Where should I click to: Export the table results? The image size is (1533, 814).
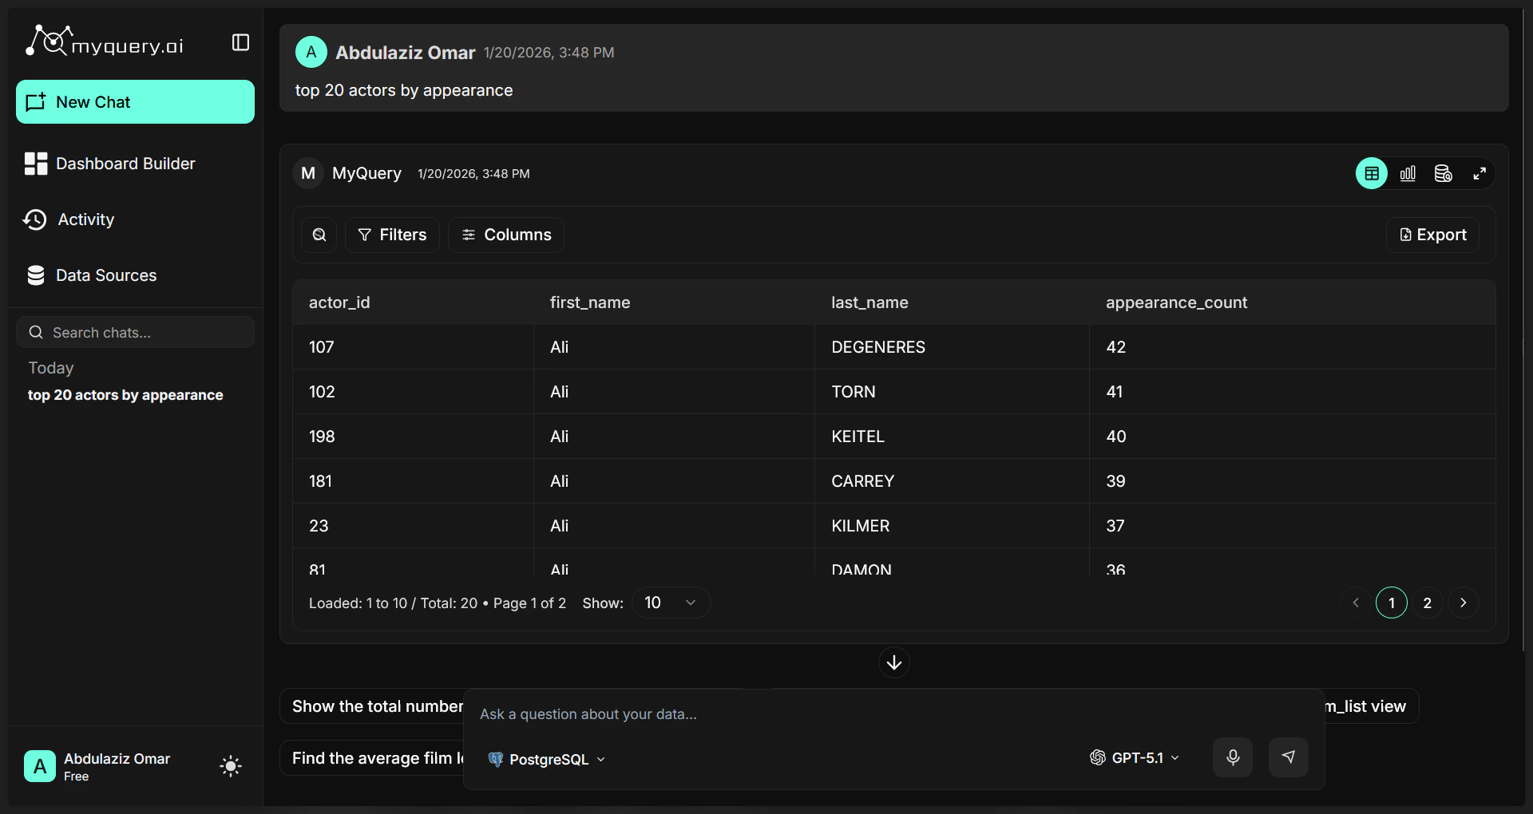[1432, 235]
